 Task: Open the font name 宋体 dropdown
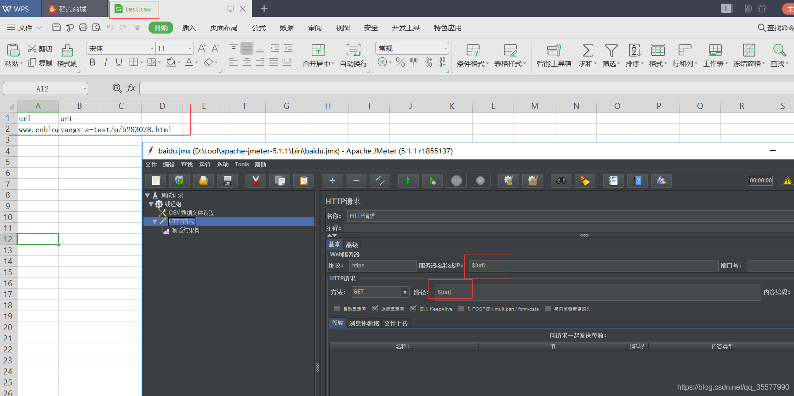coord(152,48)
